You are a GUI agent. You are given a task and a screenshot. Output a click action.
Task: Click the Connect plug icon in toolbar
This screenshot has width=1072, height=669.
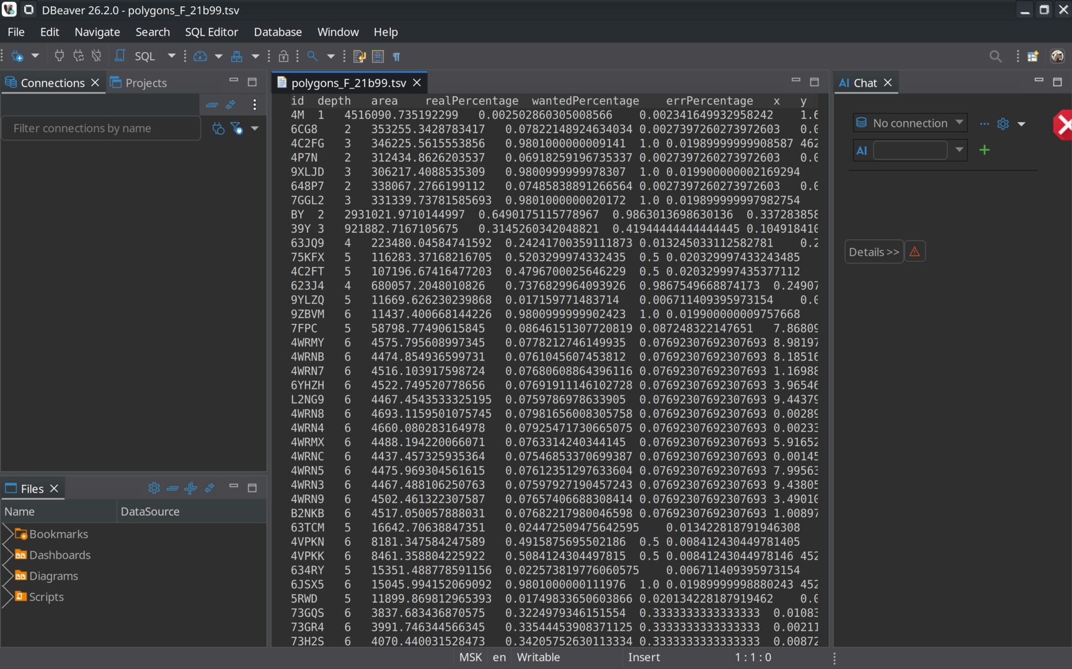[60, 56]
